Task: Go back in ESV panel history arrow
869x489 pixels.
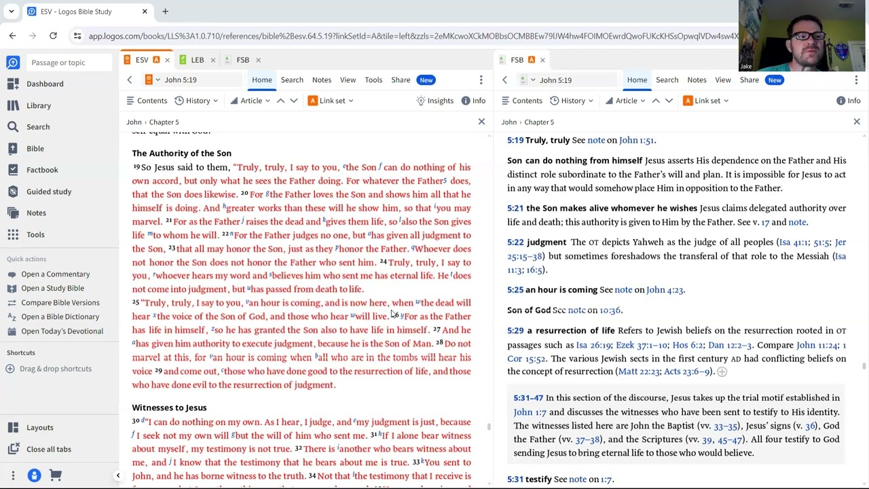Action: [130, 80]
